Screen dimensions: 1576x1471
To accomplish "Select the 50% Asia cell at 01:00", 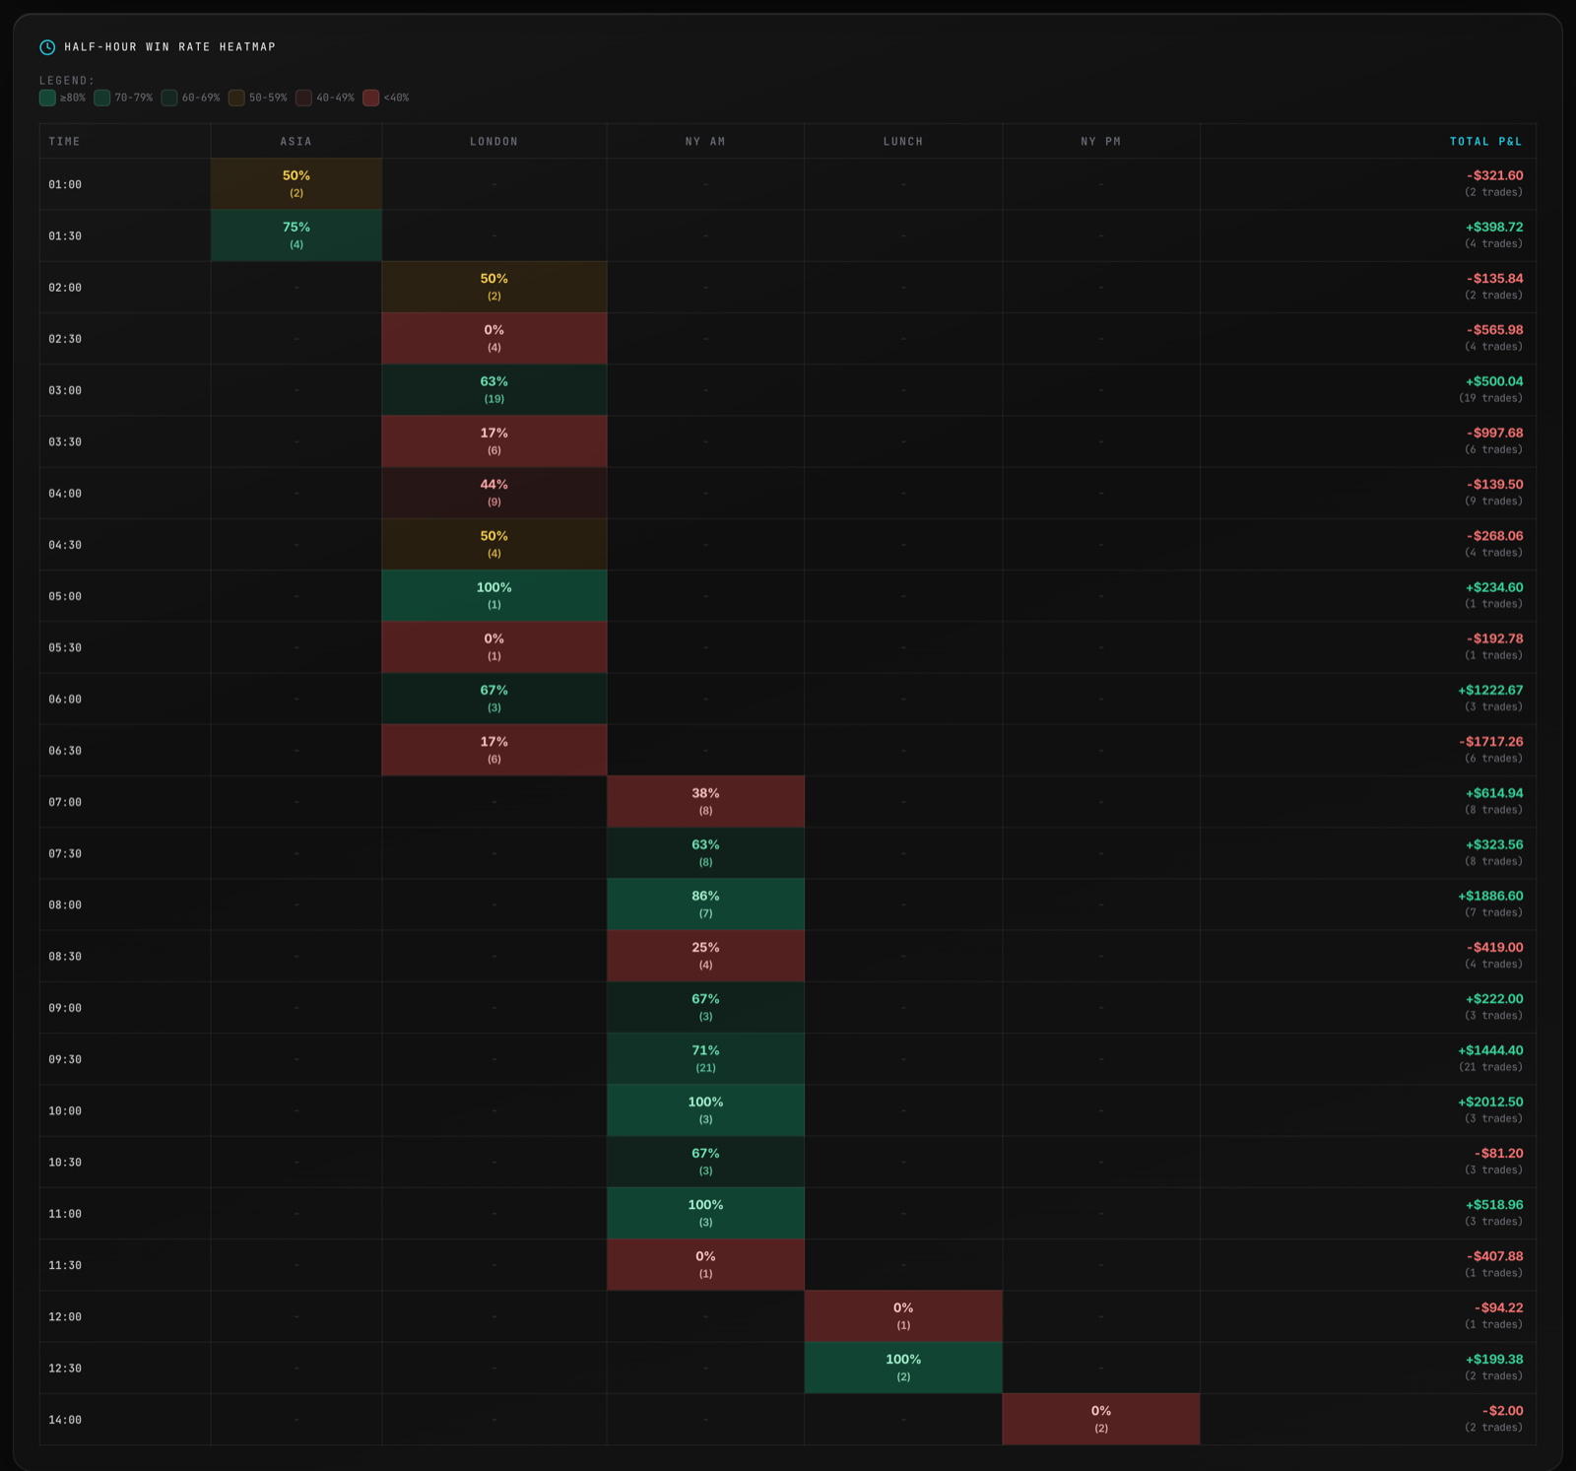I will [296, 184].
